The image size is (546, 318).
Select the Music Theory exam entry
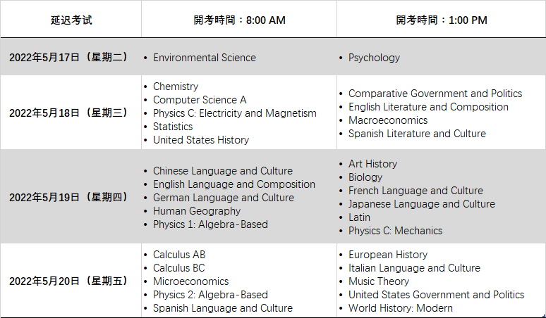[379, 281]
